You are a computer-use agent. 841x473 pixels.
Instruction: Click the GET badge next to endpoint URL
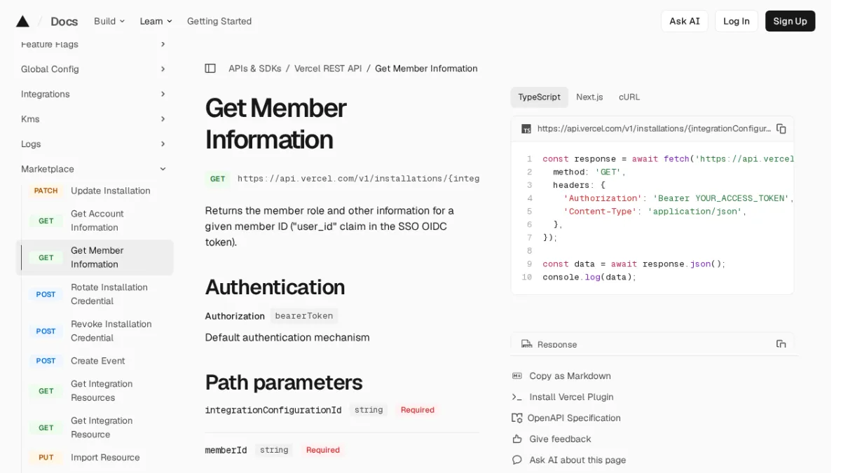(x=218, y=179)
